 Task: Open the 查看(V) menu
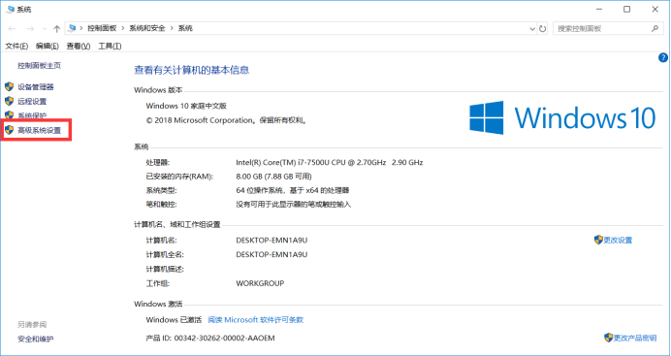pyautogui.click(x=79, y=46)
